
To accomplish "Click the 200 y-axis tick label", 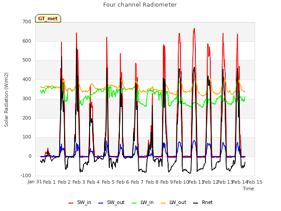I will point(27,118).
